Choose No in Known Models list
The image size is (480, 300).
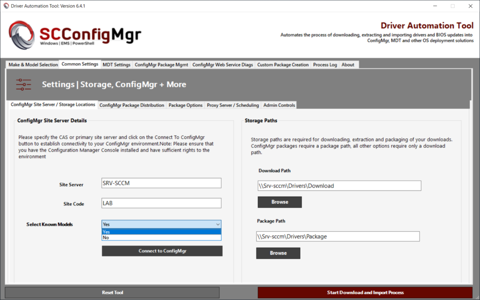coord(161,237)
